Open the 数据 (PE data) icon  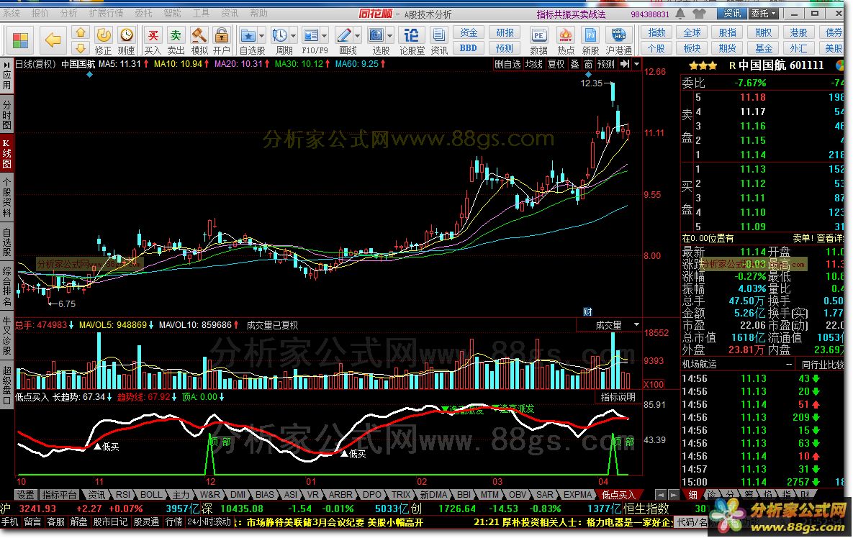pyautogui.click(x=538, y=41)
